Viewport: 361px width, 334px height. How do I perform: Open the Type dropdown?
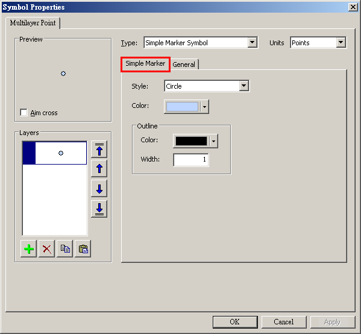[253, 42]
